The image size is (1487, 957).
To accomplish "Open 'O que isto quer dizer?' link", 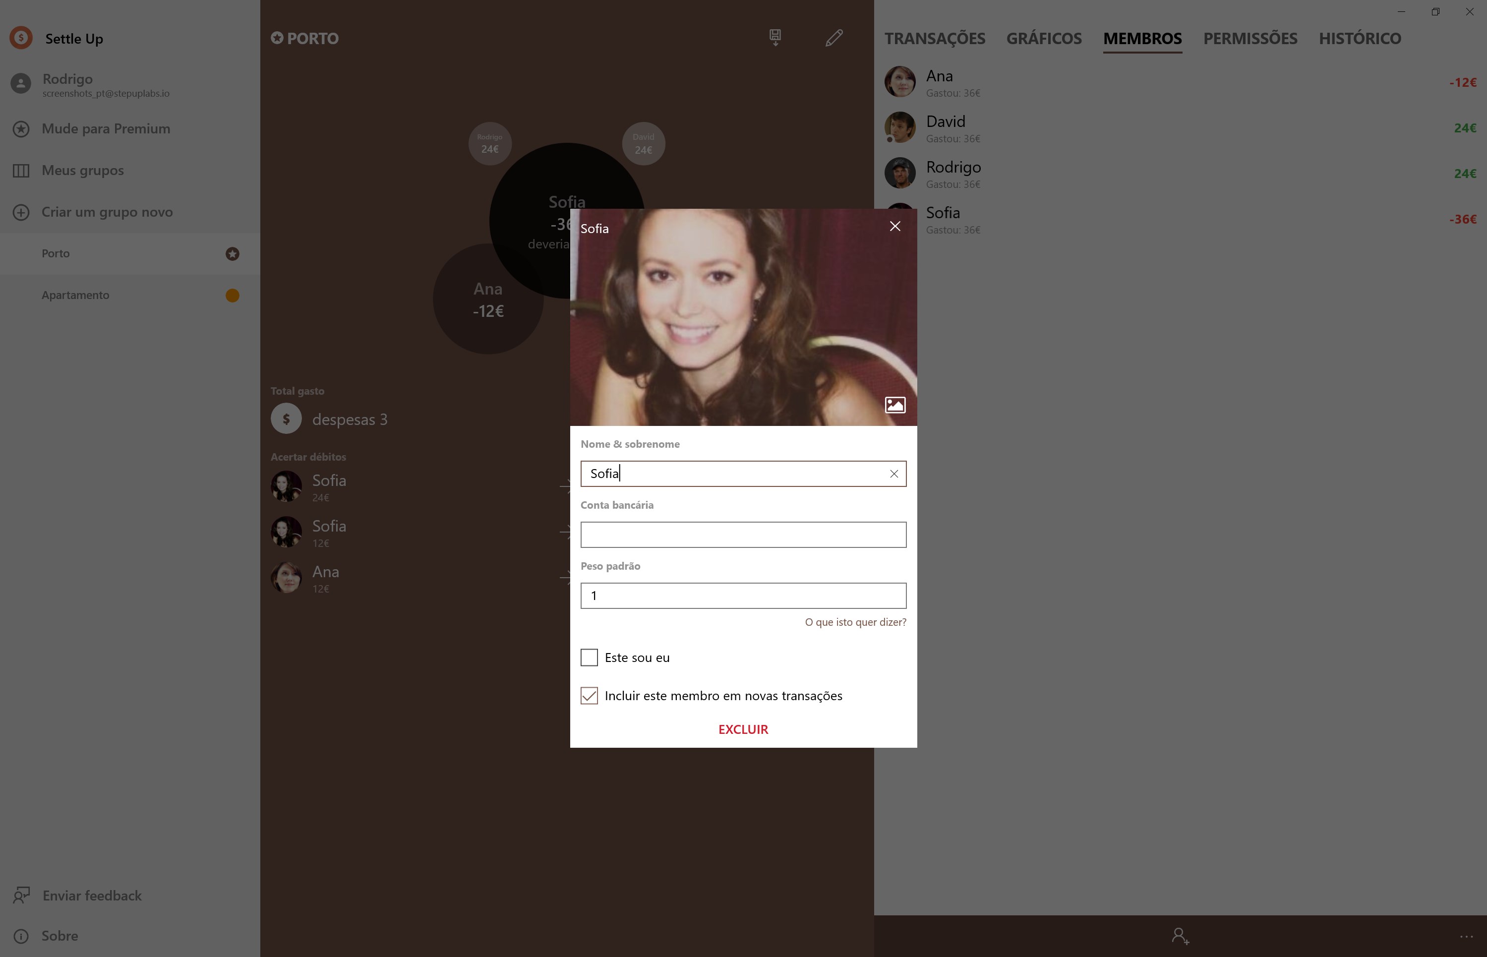I will tap(855, 622).
